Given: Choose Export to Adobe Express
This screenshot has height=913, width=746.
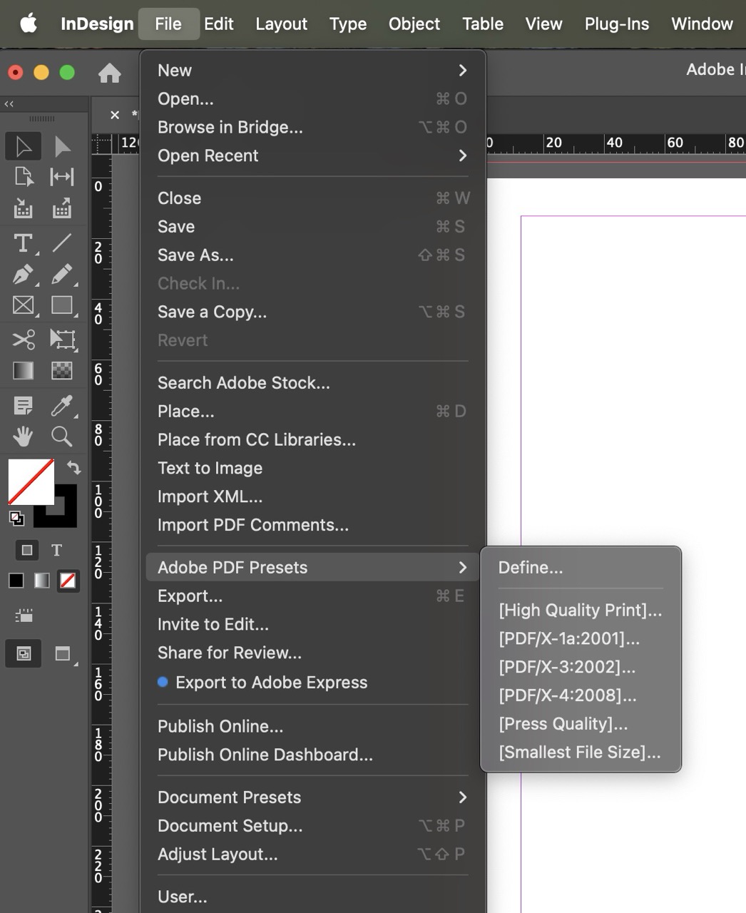Looking at the screenshot, I should click(312, 683).
